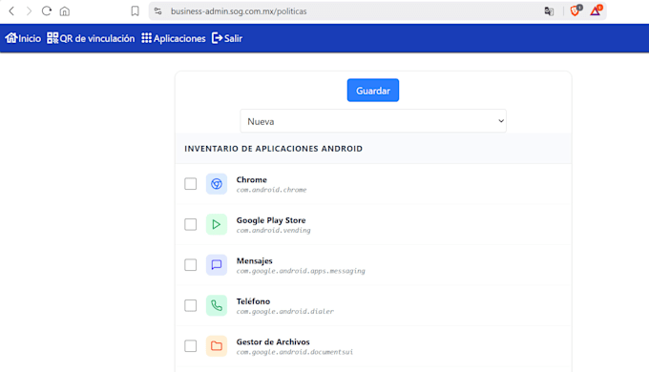Go to Inicio in the navigation bar
This screenshot has height=372, width=649.
[23, 38]
